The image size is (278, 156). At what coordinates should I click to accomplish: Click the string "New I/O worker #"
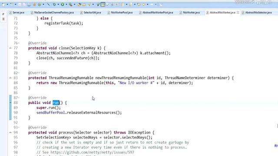pyautogui.click(x=136, y=83)
